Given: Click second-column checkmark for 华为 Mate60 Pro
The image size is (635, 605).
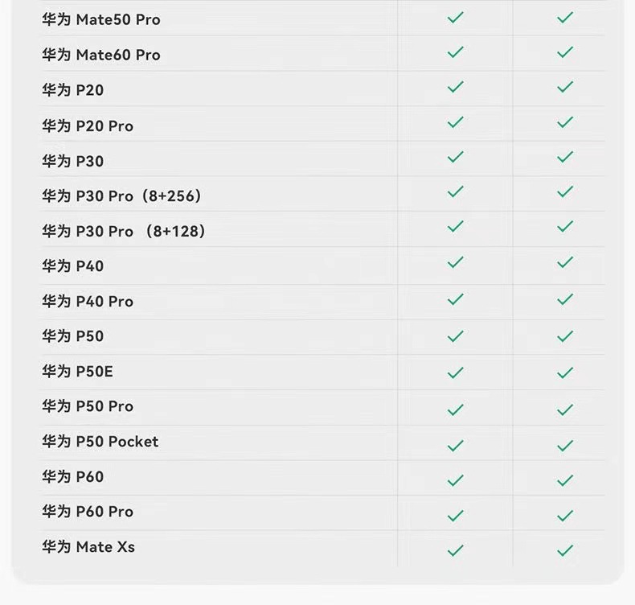Looking at the screenshot, I should point(565,52).
